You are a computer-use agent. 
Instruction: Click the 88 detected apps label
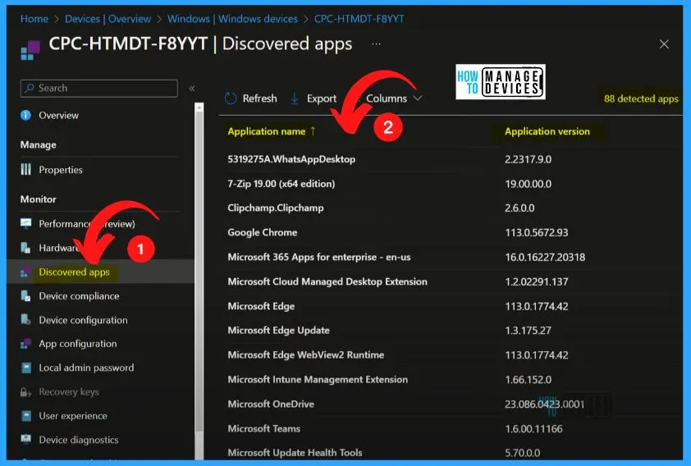pyautogui.click(x=641, y=98)
